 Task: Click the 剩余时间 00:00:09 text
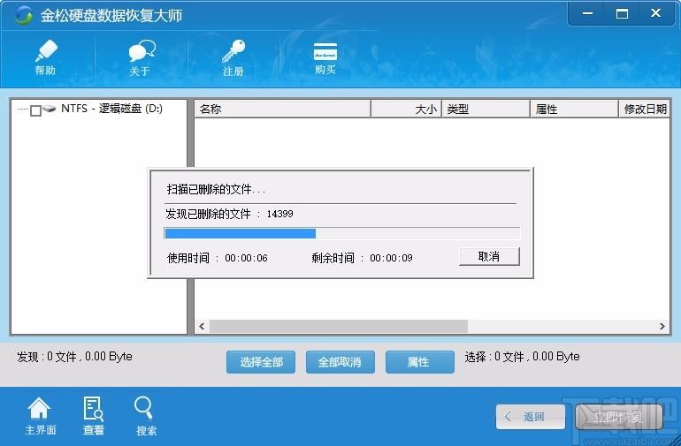click(362, 258)
